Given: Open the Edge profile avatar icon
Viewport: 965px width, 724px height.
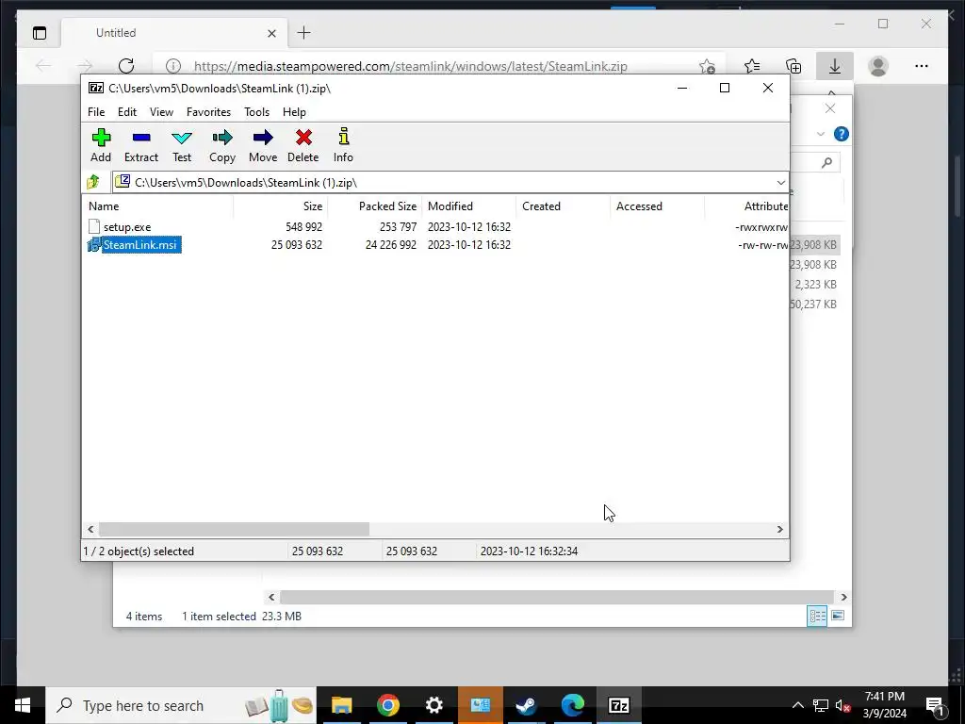Looking at the screenshot, I should pos(878,66).
